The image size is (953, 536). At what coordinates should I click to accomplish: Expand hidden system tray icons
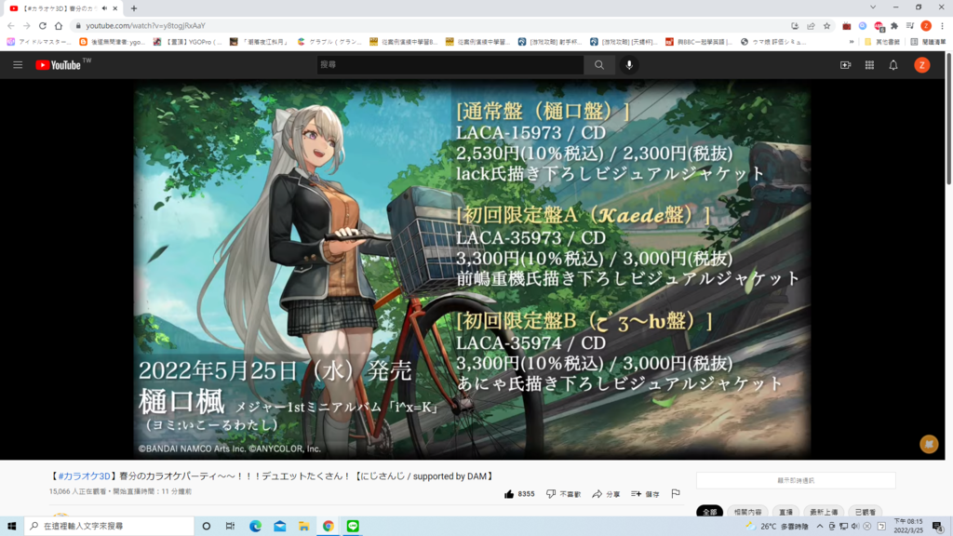coord(819,527)
